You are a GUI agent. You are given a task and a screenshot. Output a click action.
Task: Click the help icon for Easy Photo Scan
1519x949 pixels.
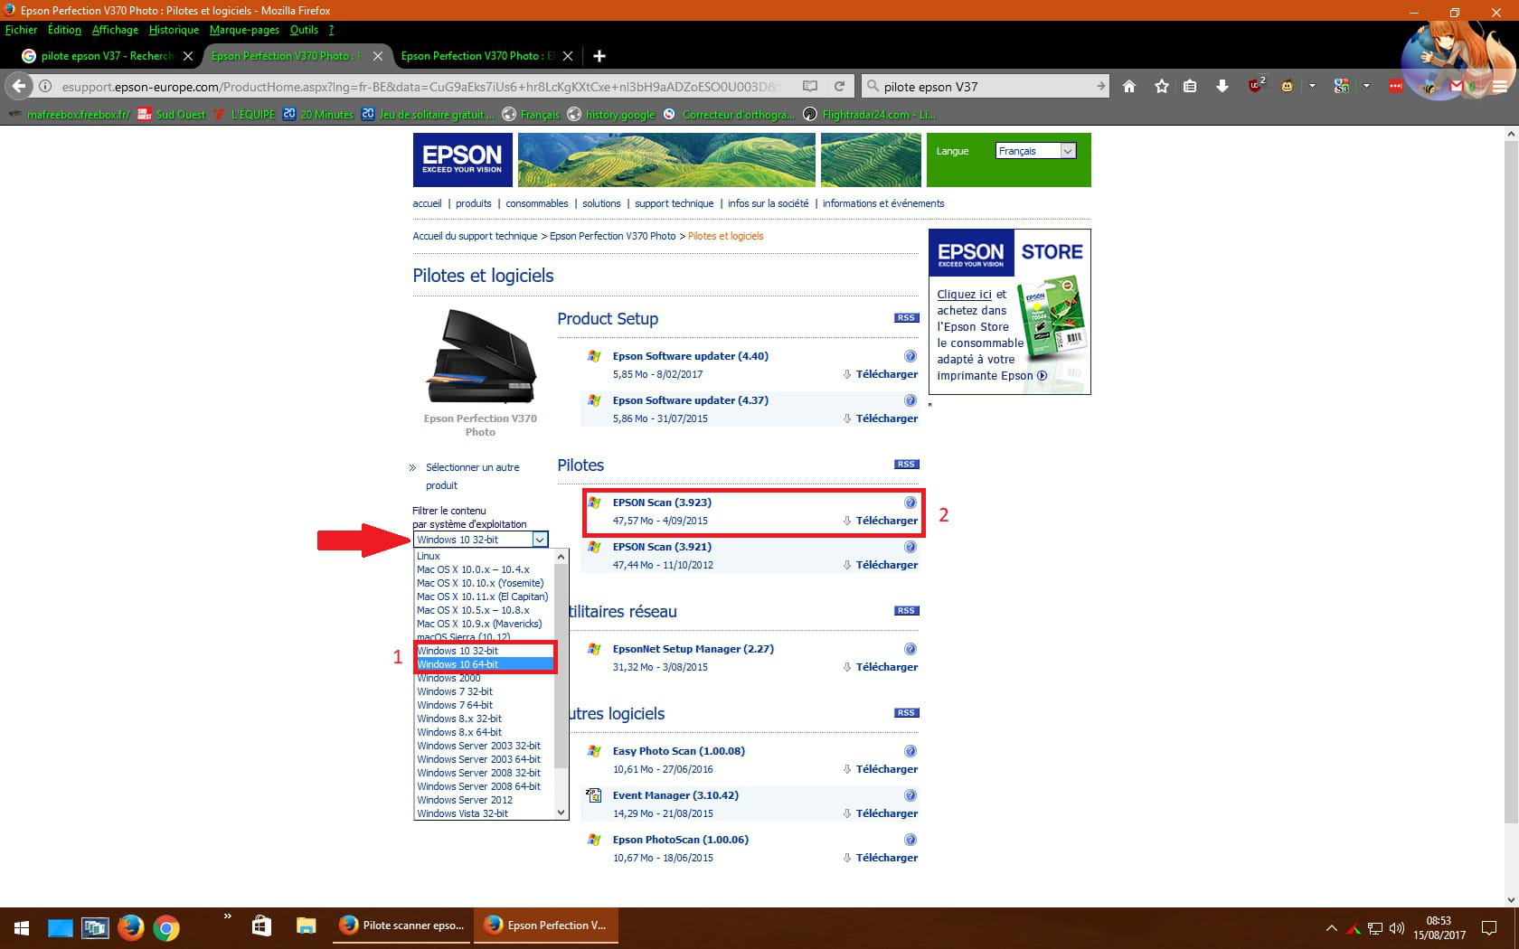coord(910,751)
